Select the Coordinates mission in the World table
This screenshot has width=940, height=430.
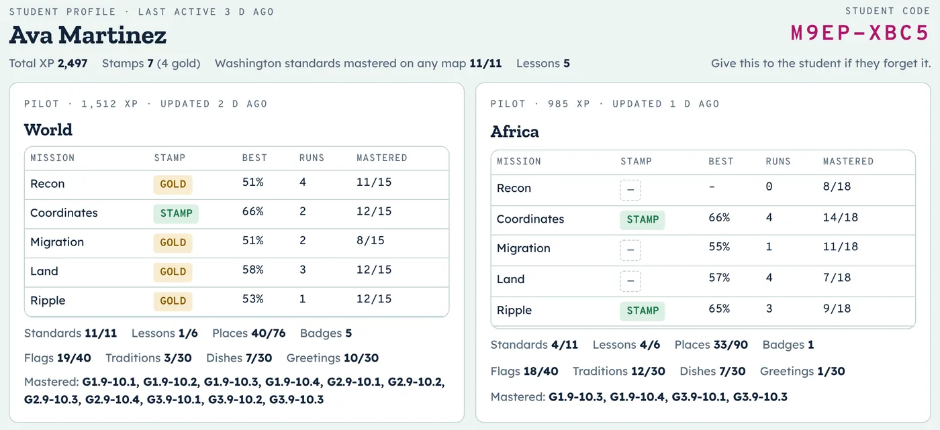[x=64, y=213]
